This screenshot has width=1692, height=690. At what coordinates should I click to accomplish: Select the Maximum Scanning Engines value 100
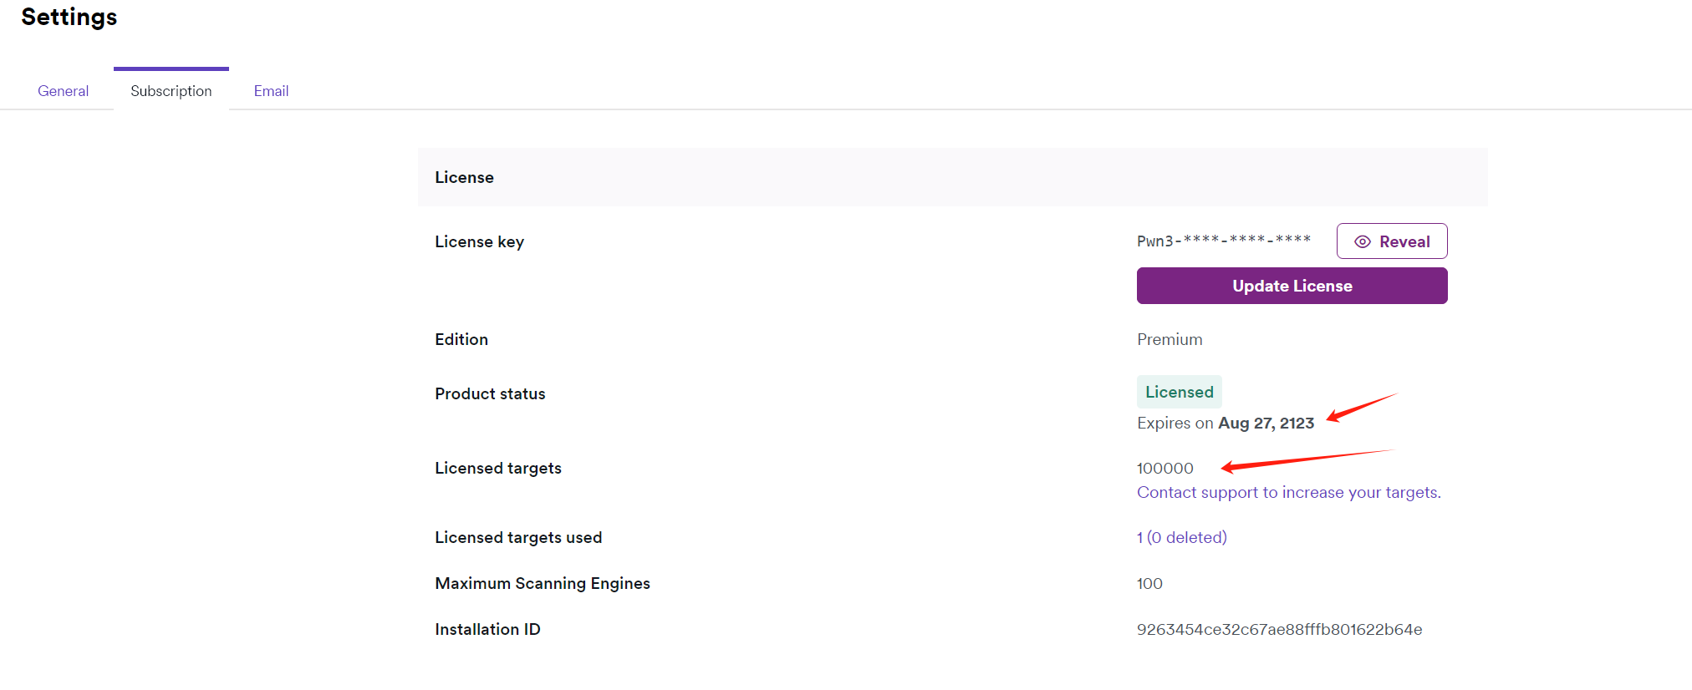1149,584
